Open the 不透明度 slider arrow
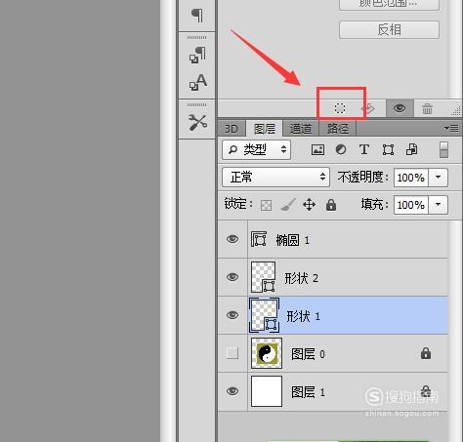This screenshot has height=442, width=463. (x=439, y=178)
